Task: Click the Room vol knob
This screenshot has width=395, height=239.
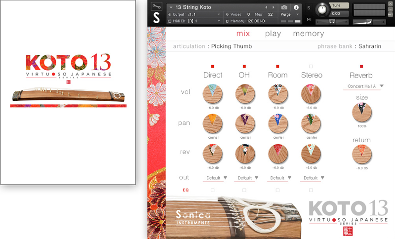Action: click(x=278, y=94)
